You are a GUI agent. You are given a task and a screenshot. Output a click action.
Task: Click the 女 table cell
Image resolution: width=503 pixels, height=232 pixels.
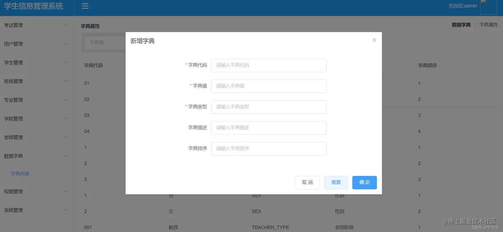[171, 211]
